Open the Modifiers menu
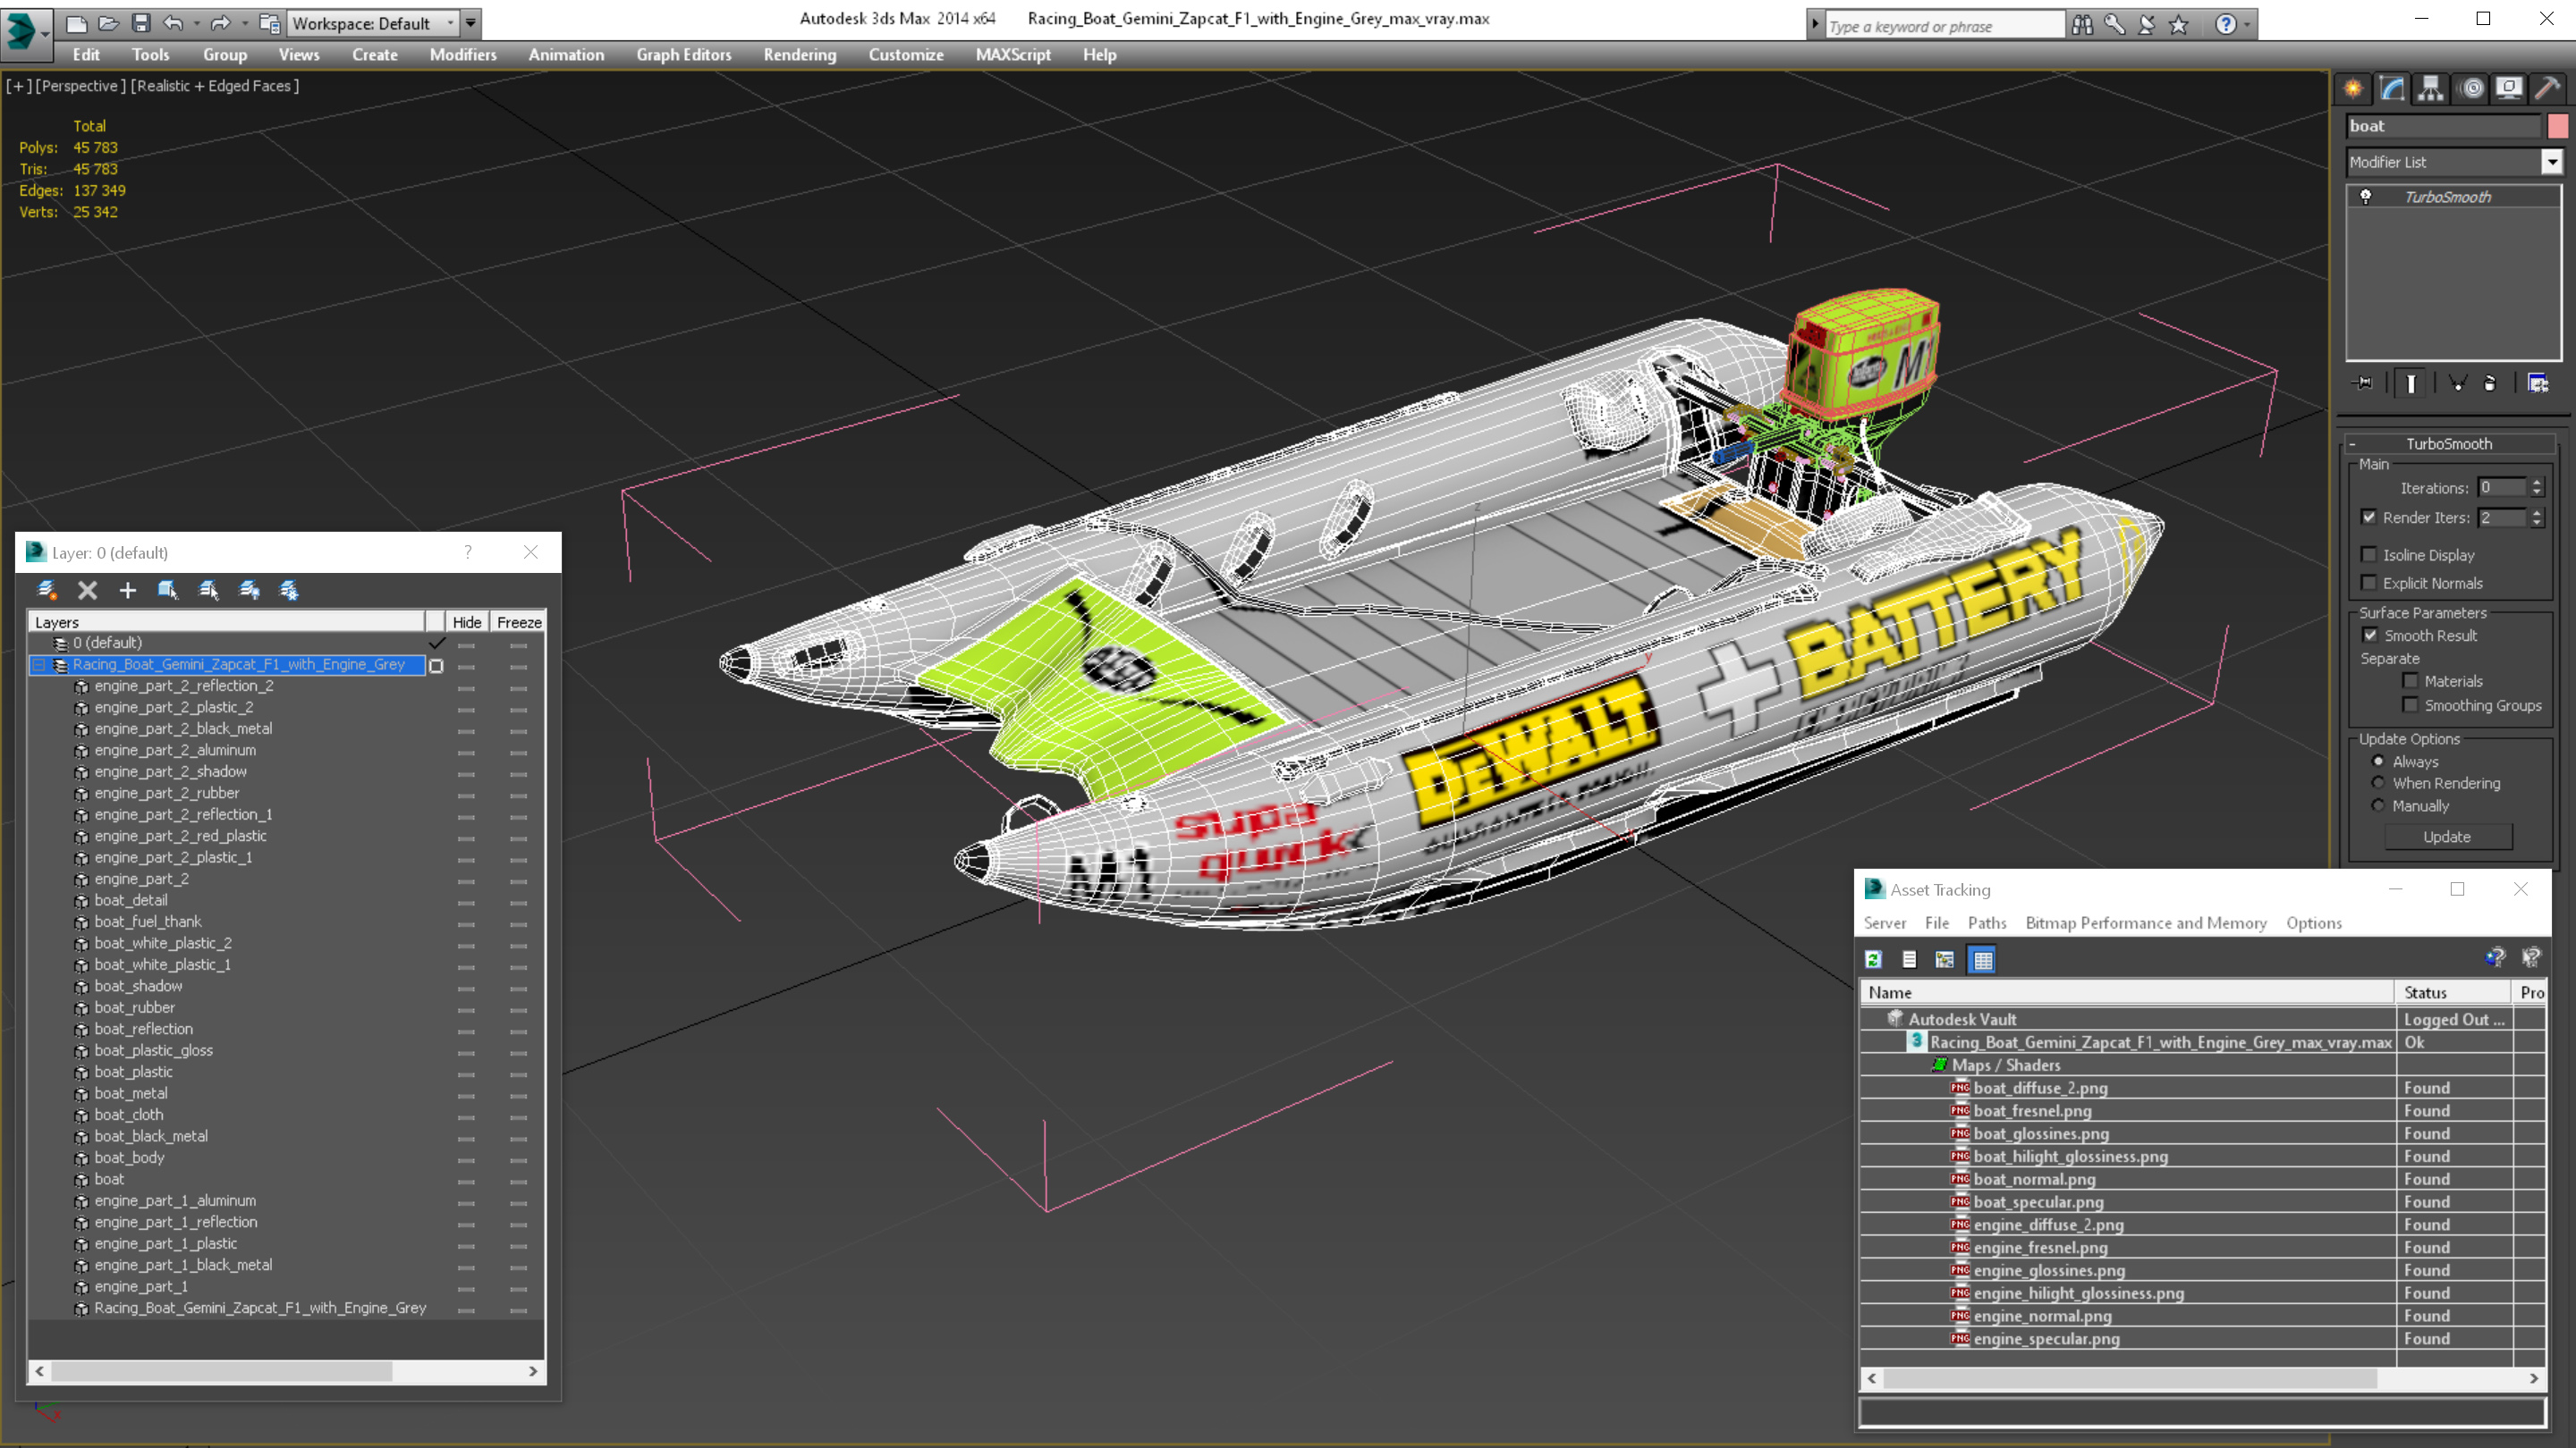Image resolution: width=2576 pixels, height=1448 pixels. pyautogui.click(x=463, y=55)
